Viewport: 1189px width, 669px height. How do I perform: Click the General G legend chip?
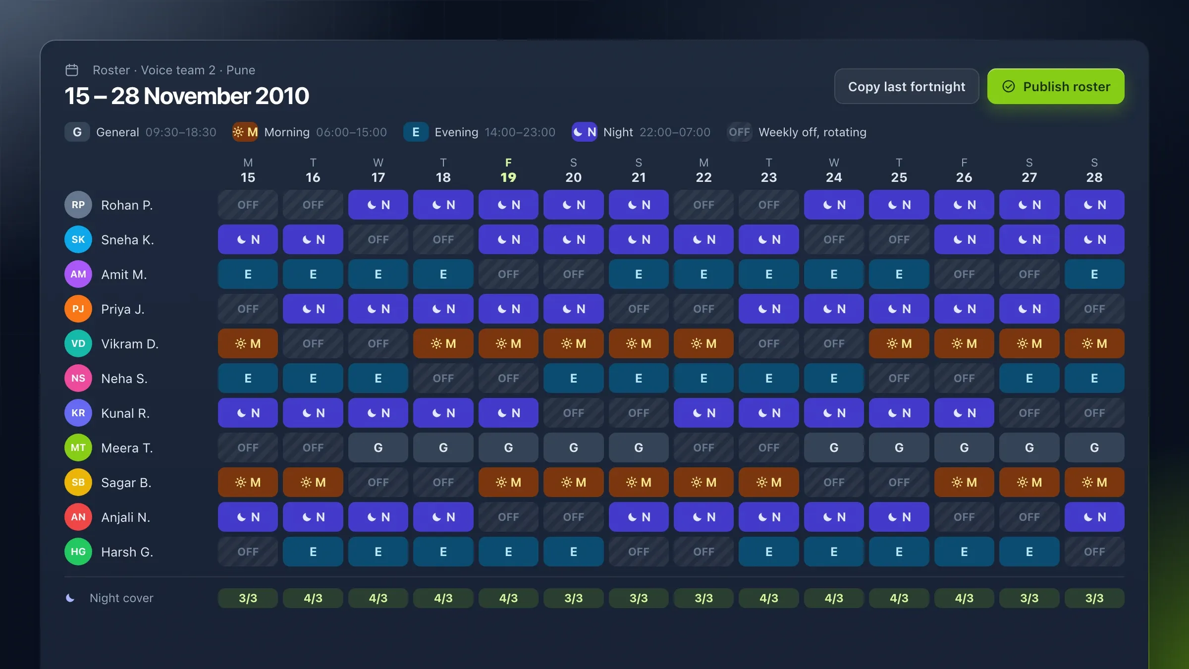(x=77, y=132)
